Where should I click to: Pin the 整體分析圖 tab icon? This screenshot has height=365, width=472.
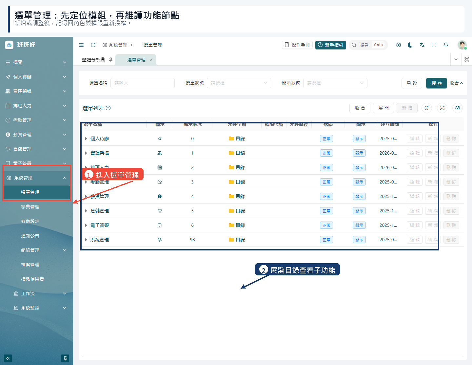pyautogui.click(x=111, y=59)
